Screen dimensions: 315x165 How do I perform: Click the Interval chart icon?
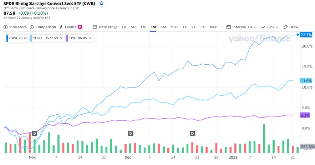click(229, 27)
